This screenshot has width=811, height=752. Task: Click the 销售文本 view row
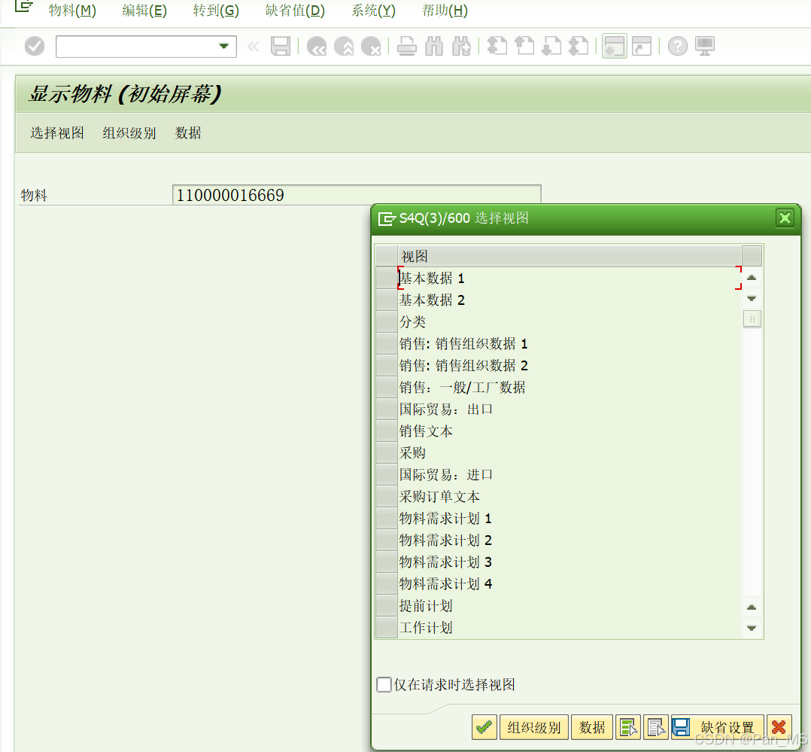pyautogui.click(x=569, y=431)
